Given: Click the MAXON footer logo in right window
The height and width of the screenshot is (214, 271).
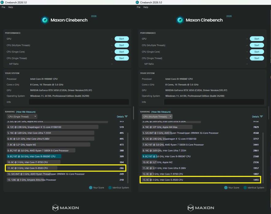Looking at the screenshot, I should pos(201,208).
